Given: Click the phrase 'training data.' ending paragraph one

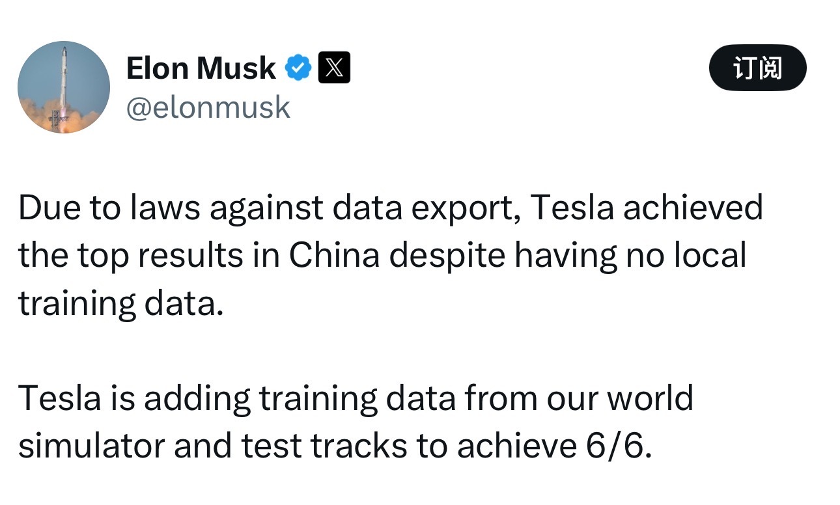Looking at the screenshot, I should (120, 304).
